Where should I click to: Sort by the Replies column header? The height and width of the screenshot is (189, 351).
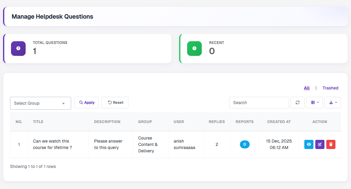coord(217,122)
